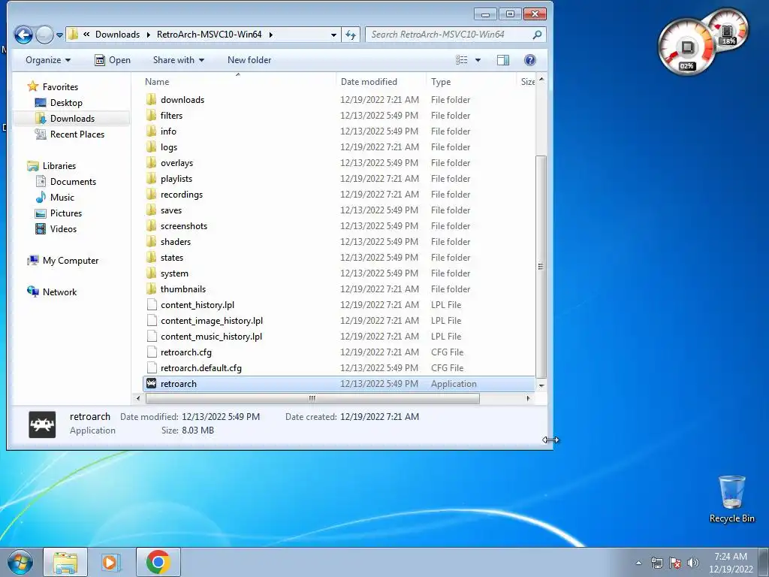This screenshot has width=769, height=577.
Task: Open Windows Media Player from taskbar
Action: (111, 562)
